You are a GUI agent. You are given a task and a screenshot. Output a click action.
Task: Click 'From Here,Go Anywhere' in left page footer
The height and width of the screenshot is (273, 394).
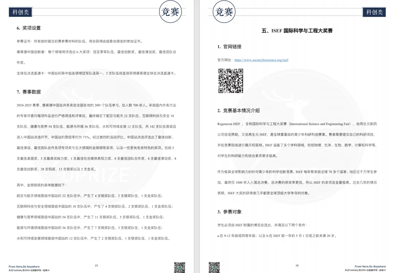(24, 266)
